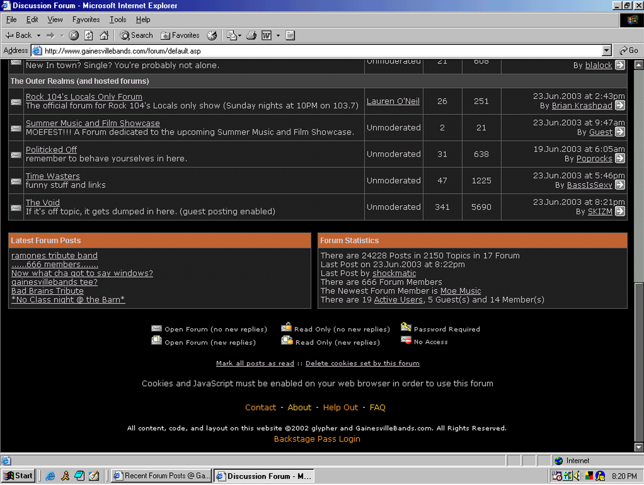Screen dimensions: 644x485
Task: Click the vertical scrollbar thumb
Action: point(639,362)
